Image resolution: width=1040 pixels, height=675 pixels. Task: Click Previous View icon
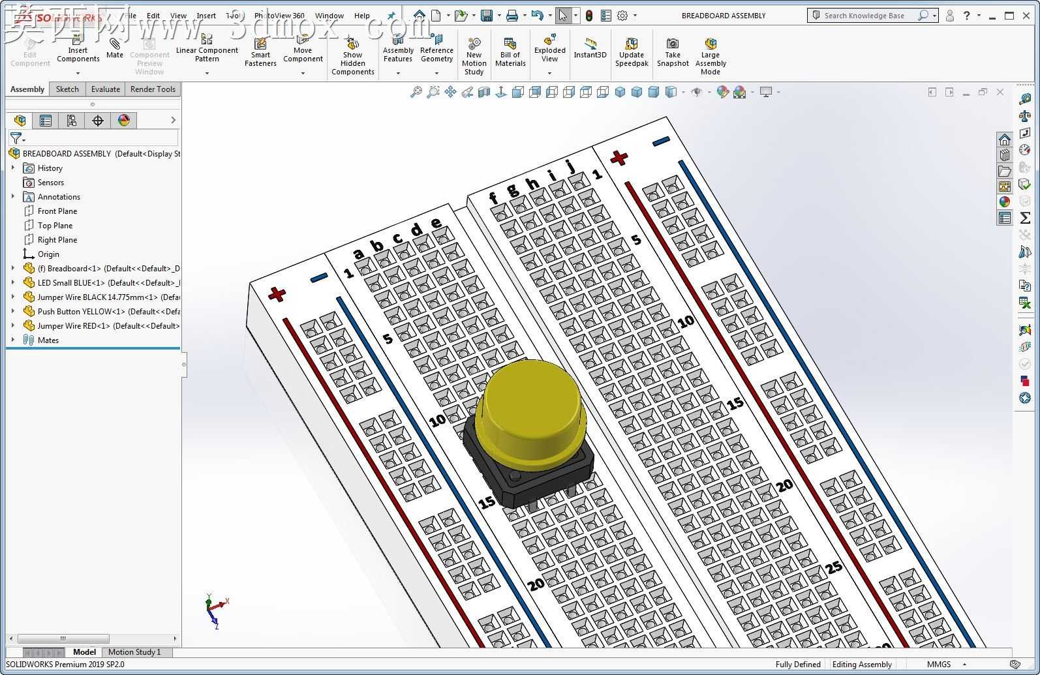click(x=467, y=92)
